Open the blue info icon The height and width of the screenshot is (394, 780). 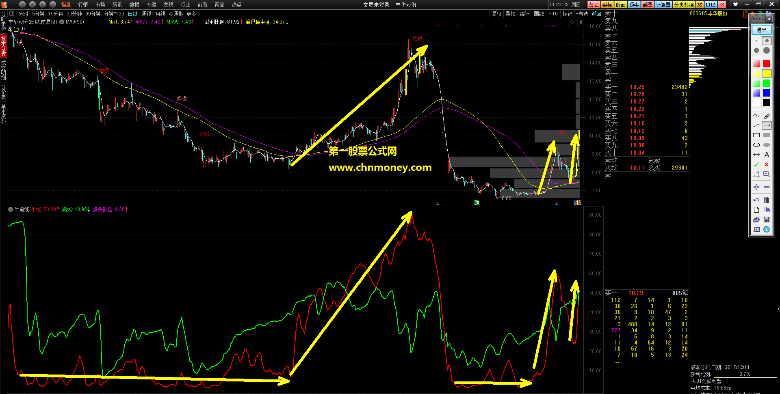click(x=767, y=229)
